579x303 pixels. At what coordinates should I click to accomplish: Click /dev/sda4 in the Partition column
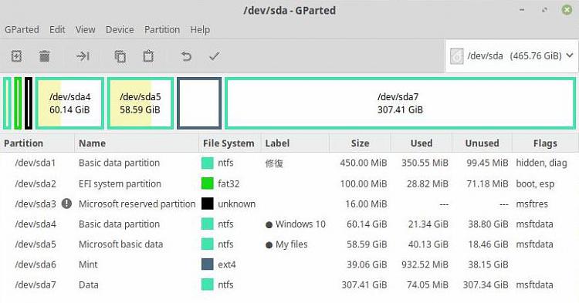[x=36, y=224]
